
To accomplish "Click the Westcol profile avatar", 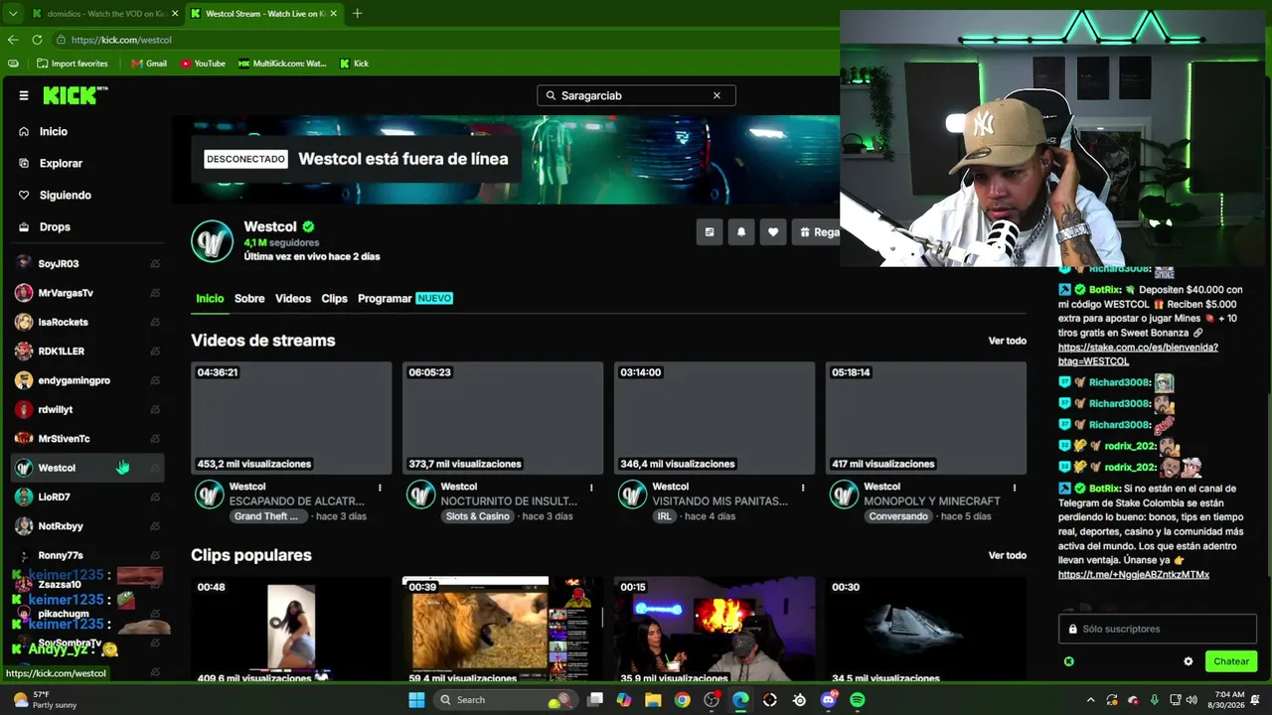I will (x=213, y=241).
